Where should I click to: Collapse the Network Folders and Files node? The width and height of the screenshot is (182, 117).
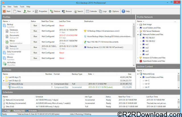[138, 35]
